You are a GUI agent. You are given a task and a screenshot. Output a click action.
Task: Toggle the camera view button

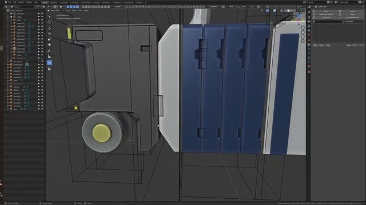[x=303, y=36]
